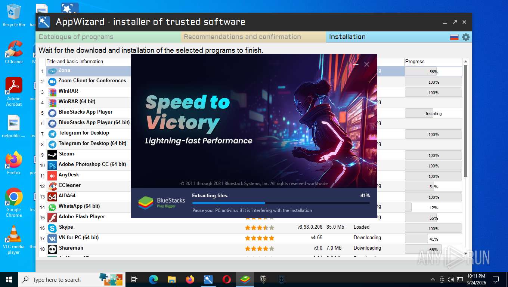The width and height of the screenshot is (508, 287).
Task: Open AppWizard settings gear icon
Action: point(465,37)
